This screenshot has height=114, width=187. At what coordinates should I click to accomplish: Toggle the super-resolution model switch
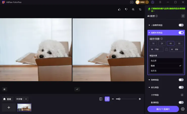(x=181, y=33)
